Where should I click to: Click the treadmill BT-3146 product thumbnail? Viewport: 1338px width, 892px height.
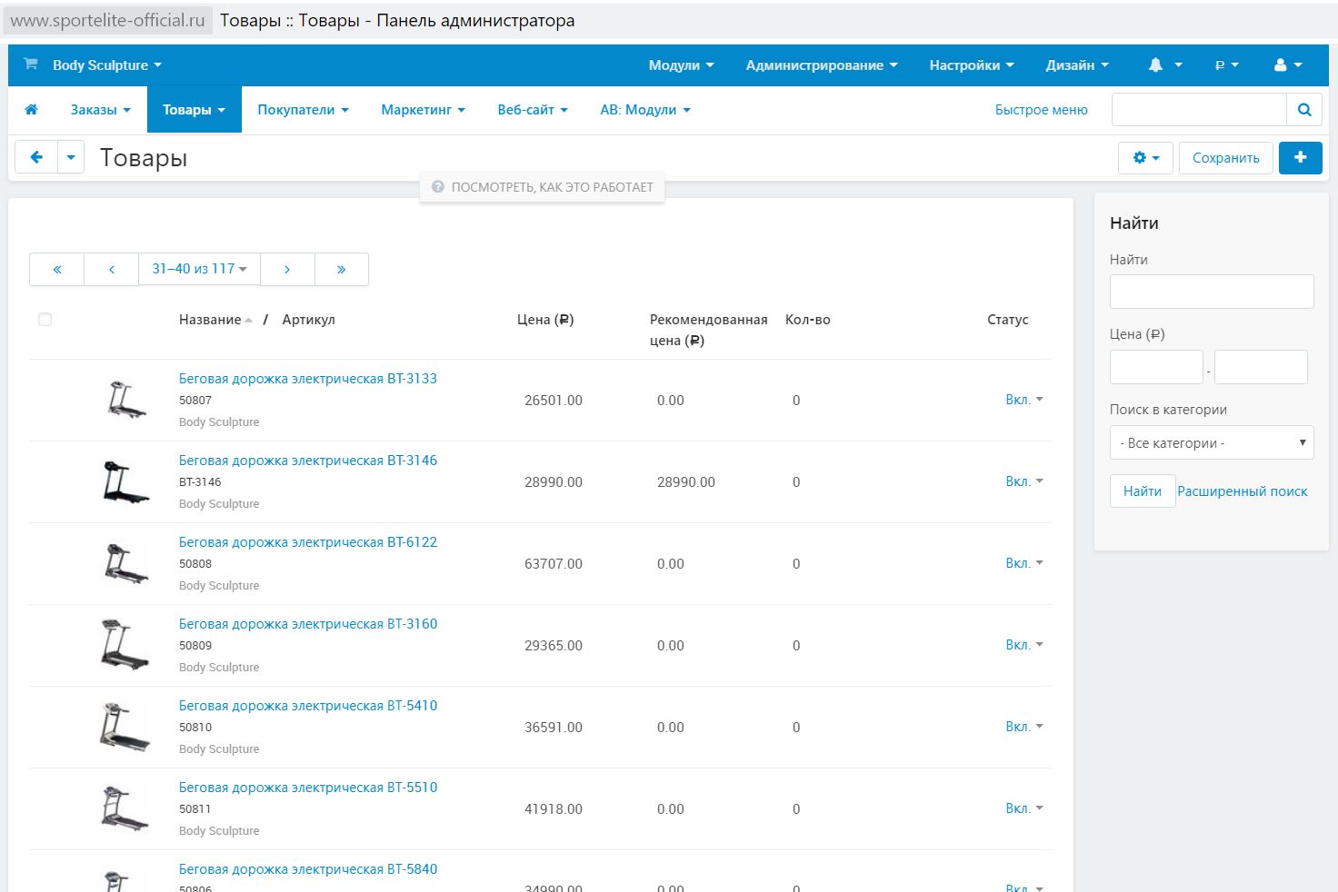tap(125, 481)
